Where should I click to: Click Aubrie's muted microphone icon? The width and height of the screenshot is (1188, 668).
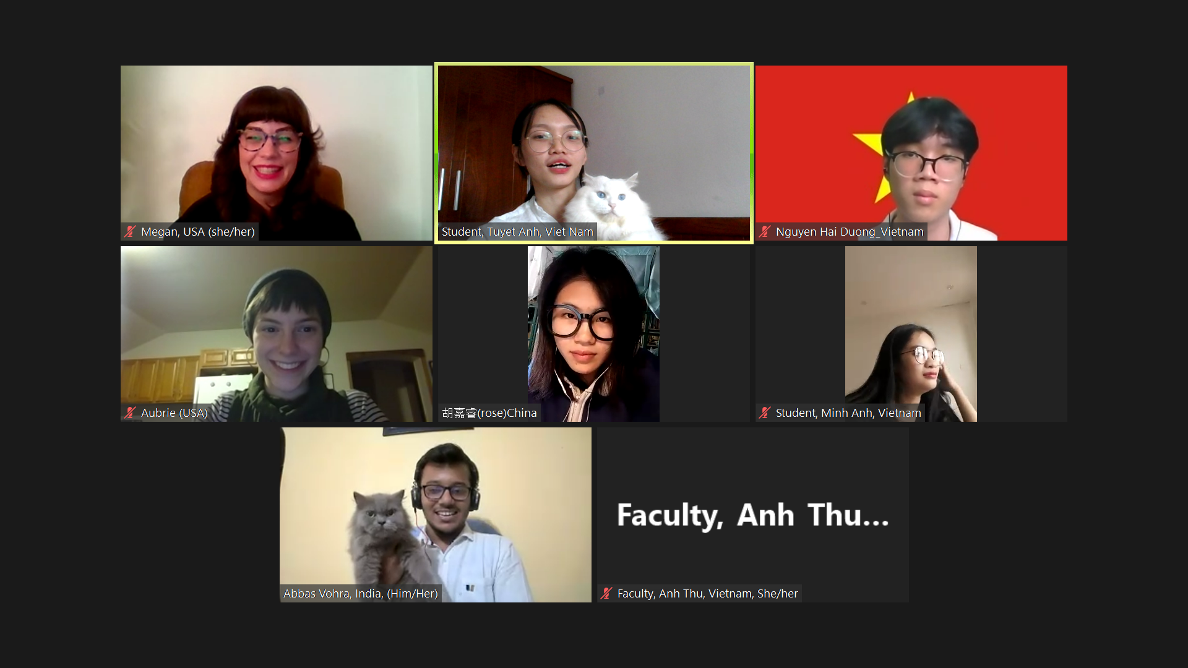130,413
